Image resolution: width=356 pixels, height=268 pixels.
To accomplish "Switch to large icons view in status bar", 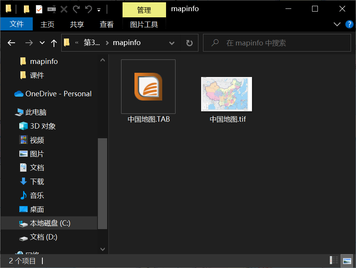I will [x=347, y=260].
